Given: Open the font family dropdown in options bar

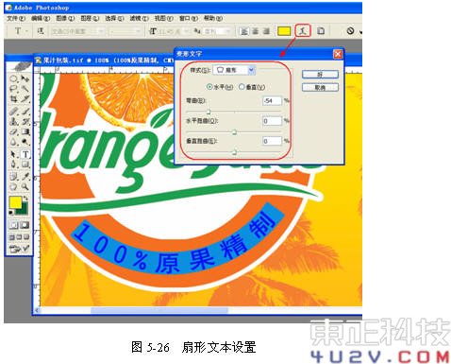Looking at the screenshot, I should [x=77, y=31].
